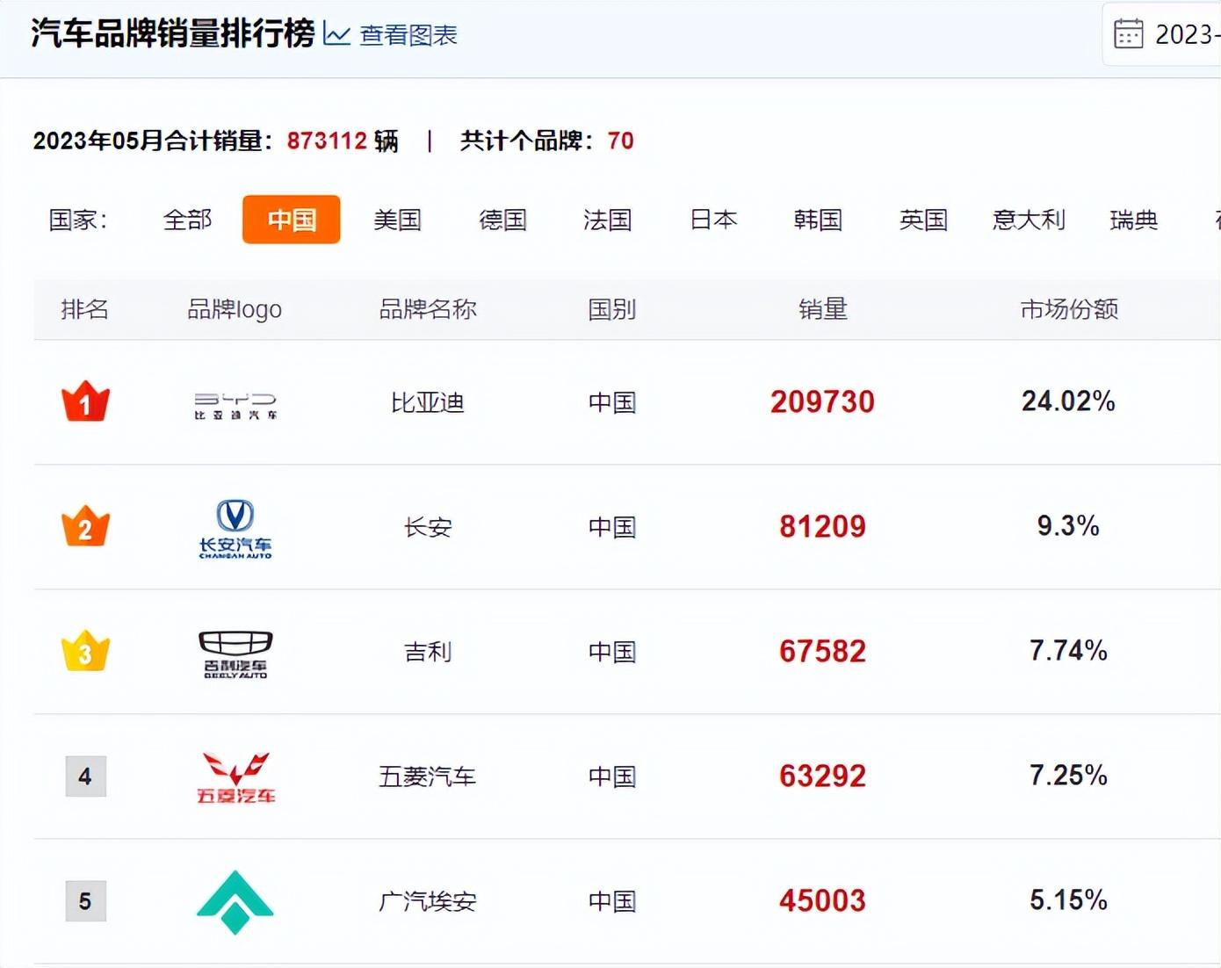The image size is (1221, 968).
Task: Click the GAC Aion green logo
Action: click(235, 902)
